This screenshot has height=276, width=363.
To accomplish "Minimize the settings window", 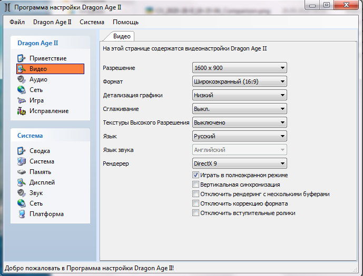I will tap(312, 5).
